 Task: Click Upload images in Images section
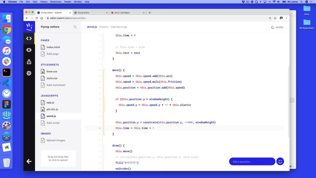(x=55, y=140)
